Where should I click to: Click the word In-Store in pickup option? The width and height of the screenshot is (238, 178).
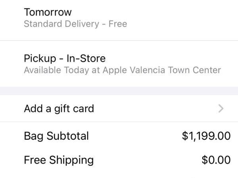coord(86,59)
